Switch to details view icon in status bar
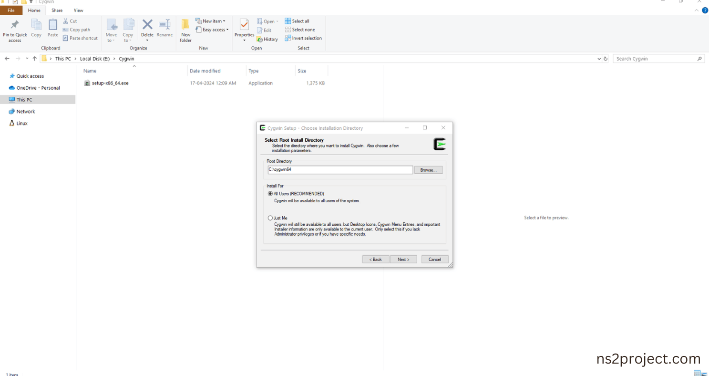The image size is (709, 376). coord(697,373)
